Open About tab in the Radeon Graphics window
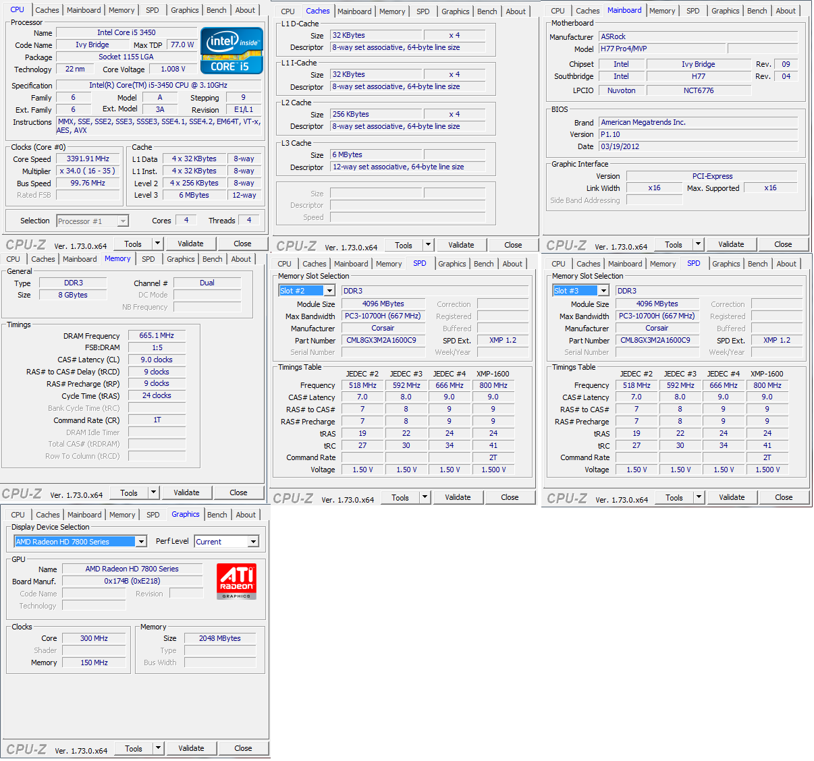The image size is (814, 761). point(246,515)
